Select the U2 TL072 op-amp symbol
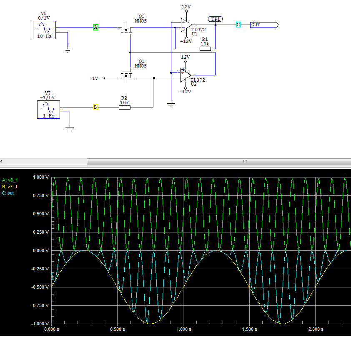This screenshot has height=337, width=351. tap(186, 75)
